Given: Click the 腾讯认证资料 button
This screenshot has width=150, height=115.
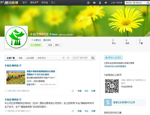Looking at the screenshot, I should [113, 58].
